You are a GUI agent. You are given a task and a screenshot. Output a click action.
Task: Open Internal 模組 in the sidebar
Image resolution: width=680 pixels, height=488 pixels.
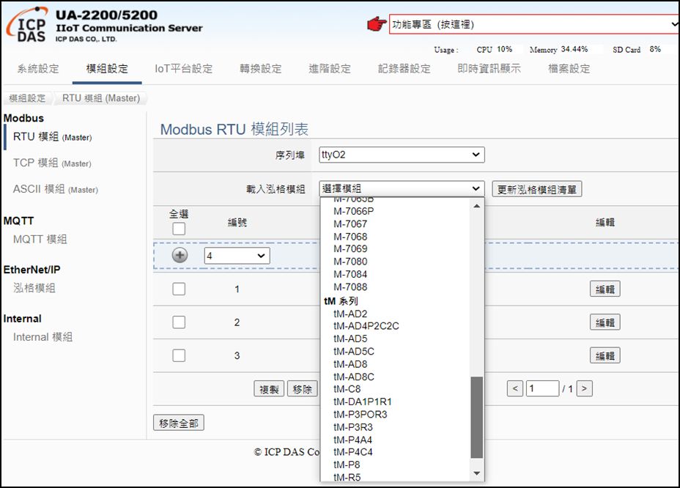pos(43,337)
